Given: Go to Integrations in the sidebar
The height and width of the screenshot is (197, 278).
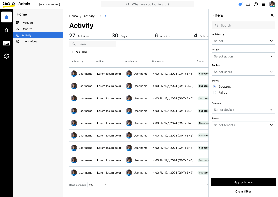Looking at the screenshot, I should pos(29,42).
